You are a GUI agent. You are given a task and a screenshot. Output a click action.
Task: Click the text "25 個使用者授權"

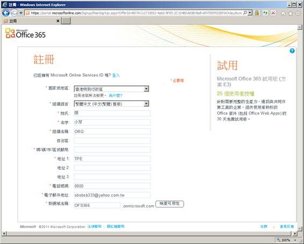point(235,94)
